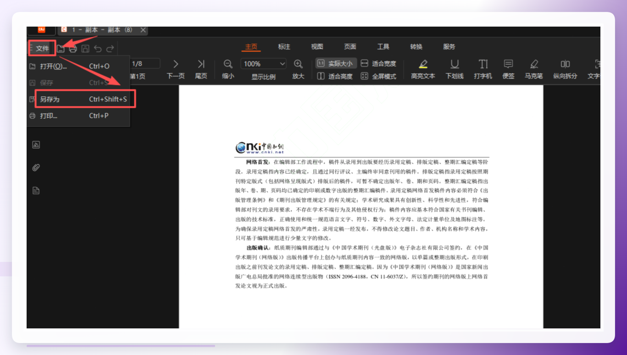This screenshot has width=627, height=355.
Task: Open the 100% zoom ratio dropdown
Action: pos(264,64)
